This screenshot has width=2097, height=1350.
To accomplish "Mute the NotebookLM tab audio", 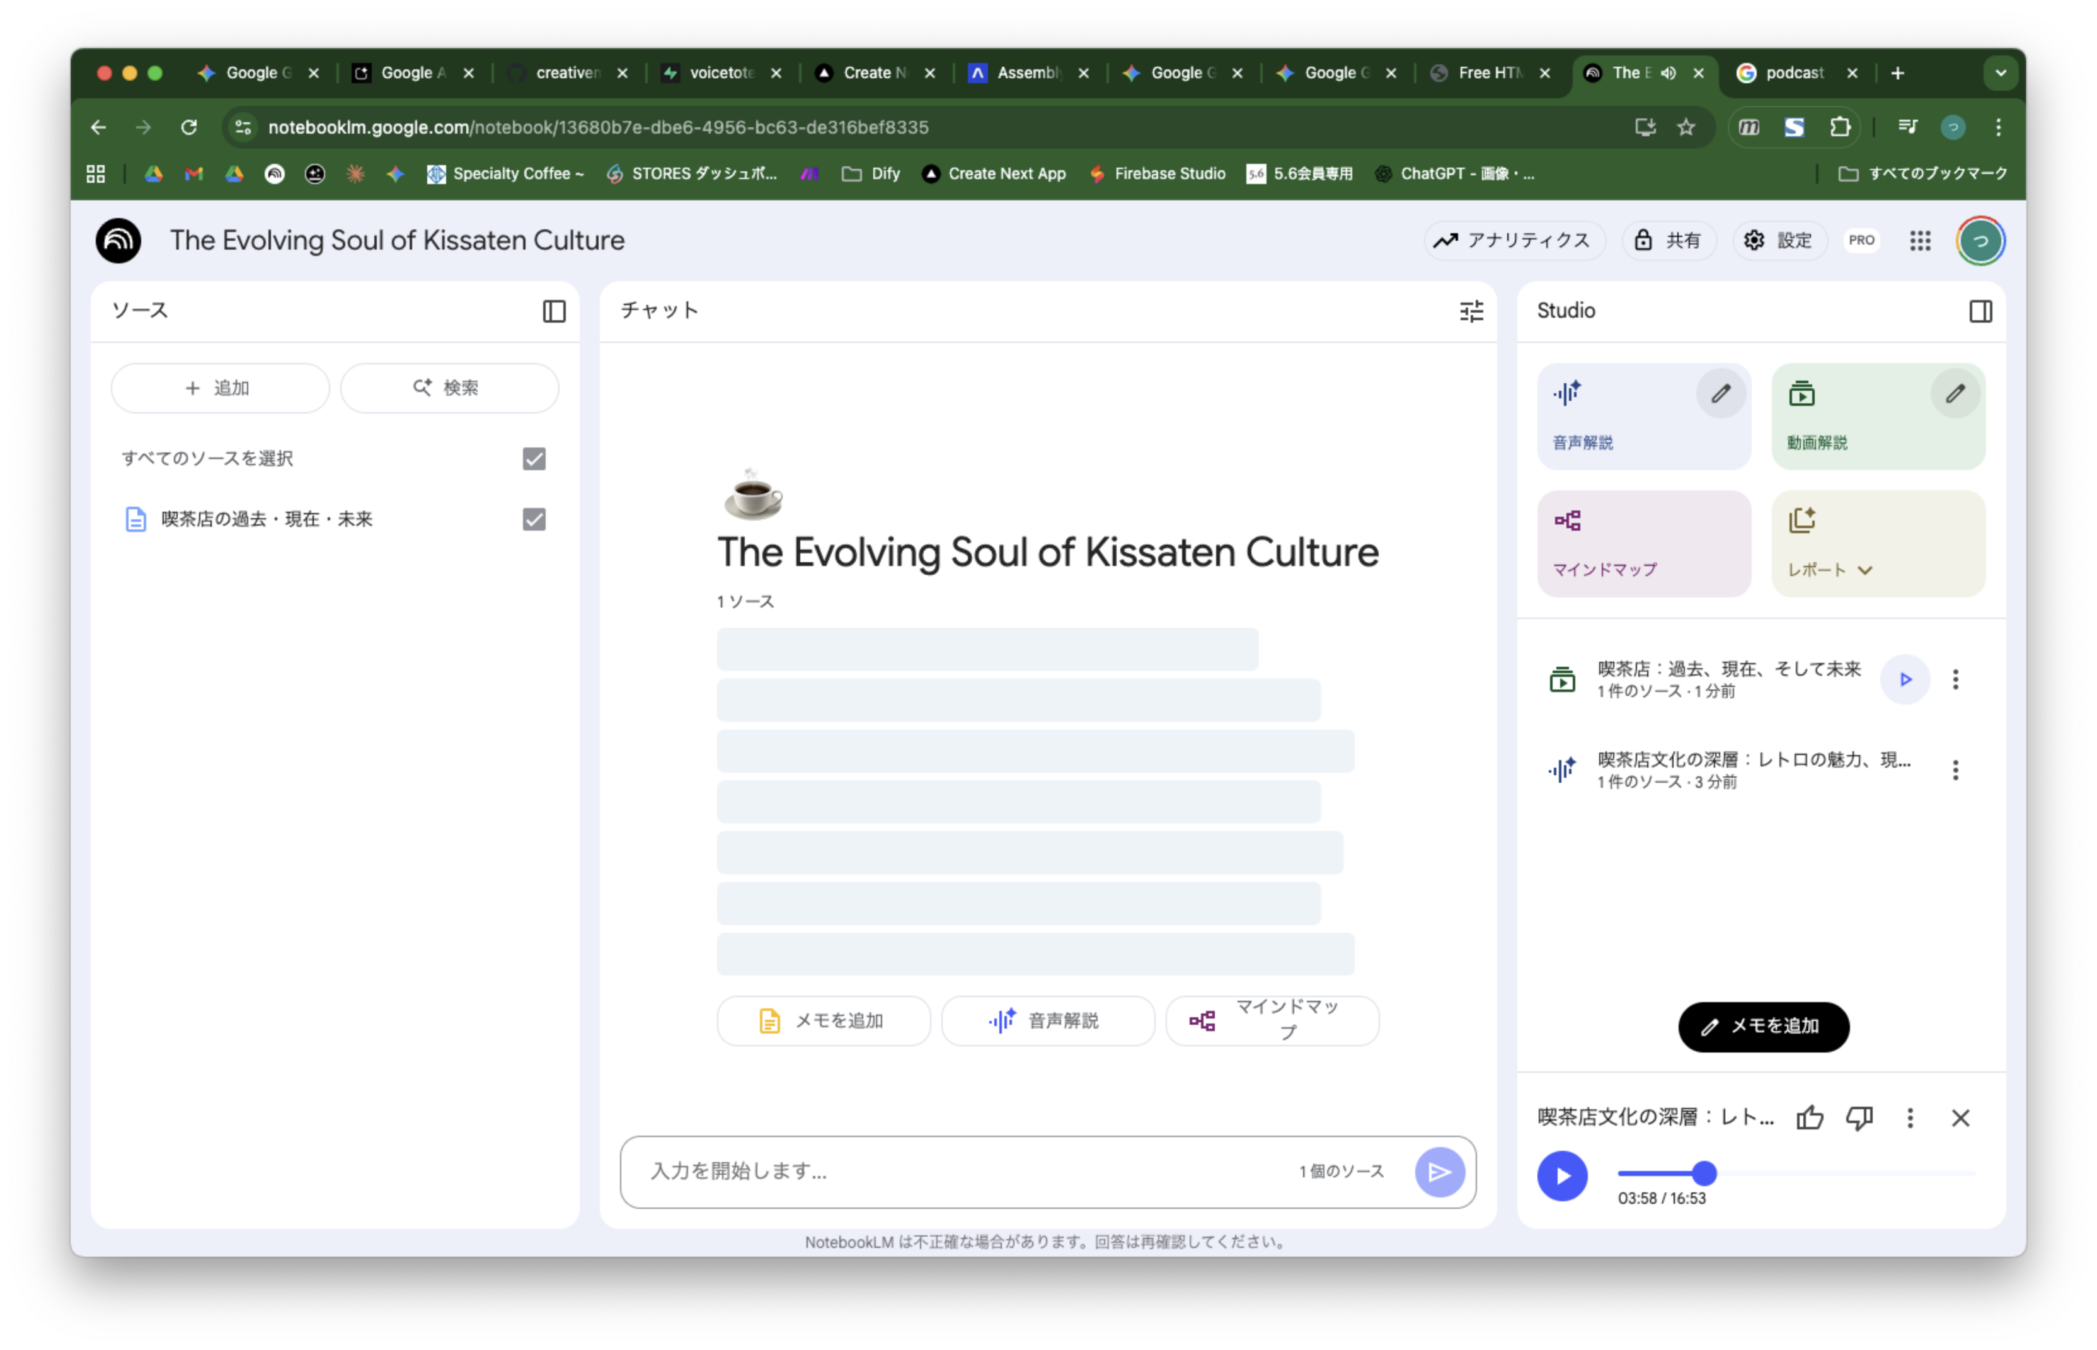I will (1668, 72).
